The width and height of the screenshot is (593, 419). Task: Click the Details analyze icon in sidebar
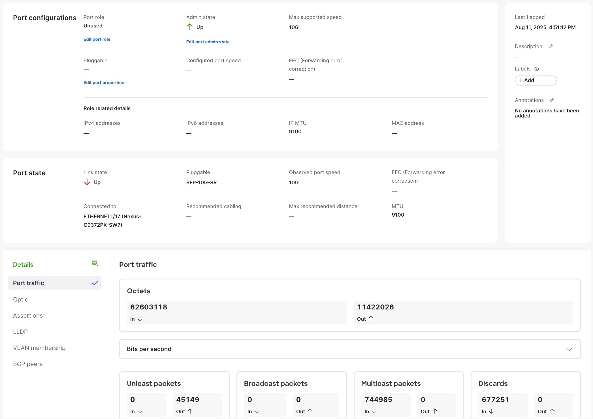pos(95,263)
